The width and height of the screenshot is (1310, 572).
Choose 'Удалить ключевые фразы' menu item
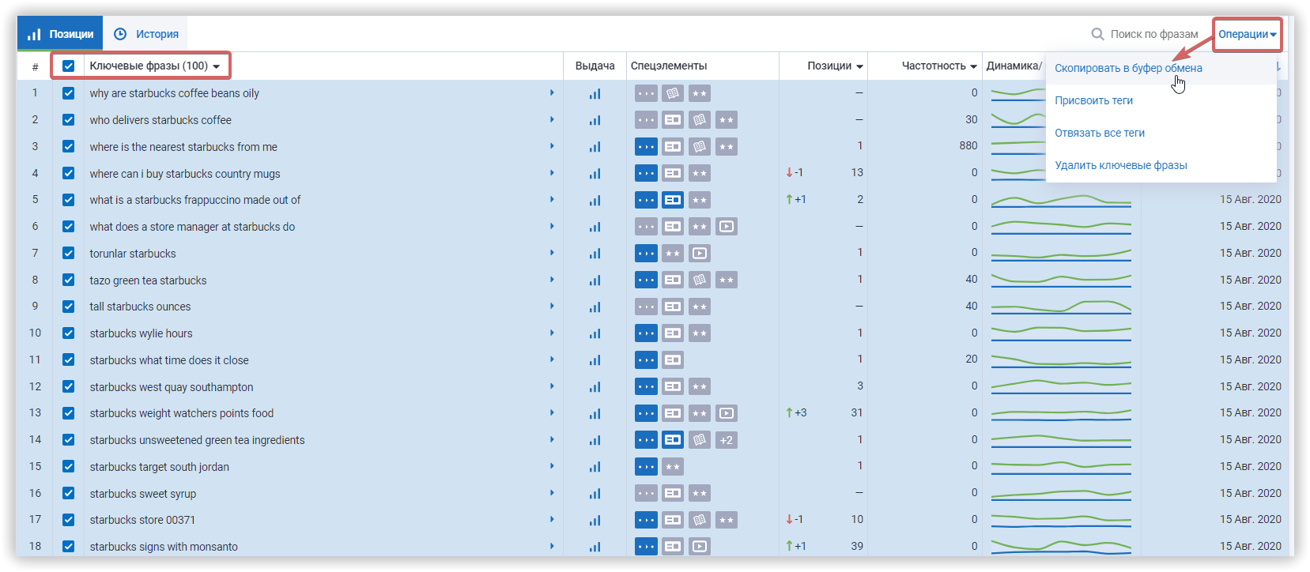1121,165
